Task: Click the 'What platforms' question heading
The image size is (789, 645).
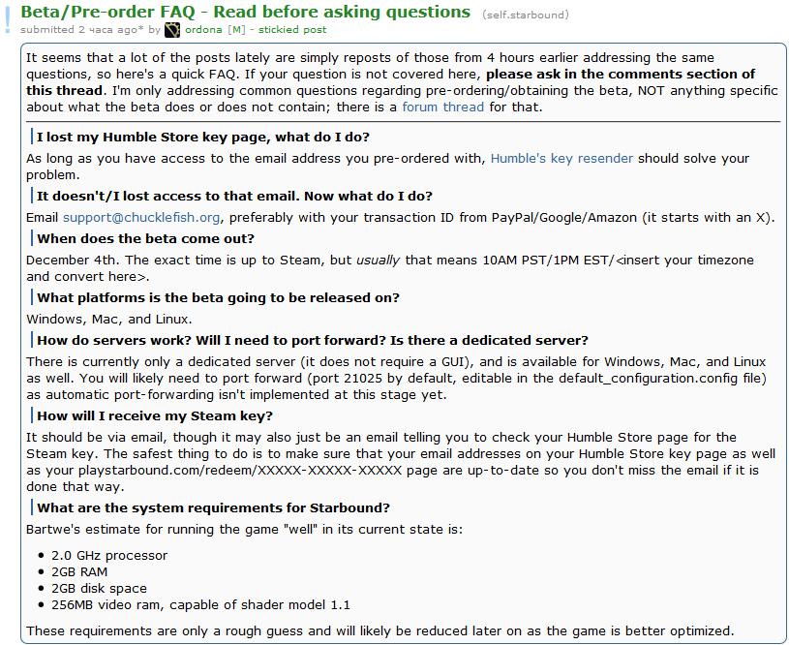Action: click(x=218, y=297)
